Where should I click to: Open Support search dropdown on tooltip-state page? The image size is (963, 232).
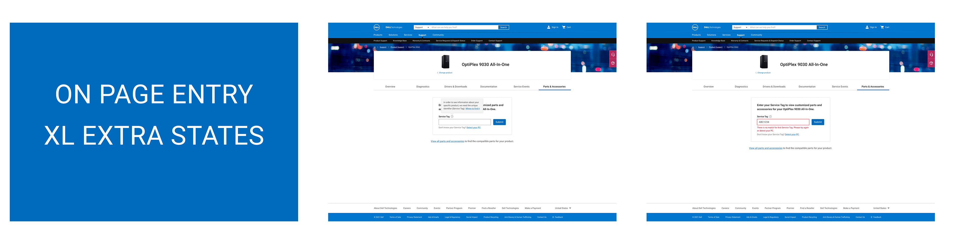(422, 27)
